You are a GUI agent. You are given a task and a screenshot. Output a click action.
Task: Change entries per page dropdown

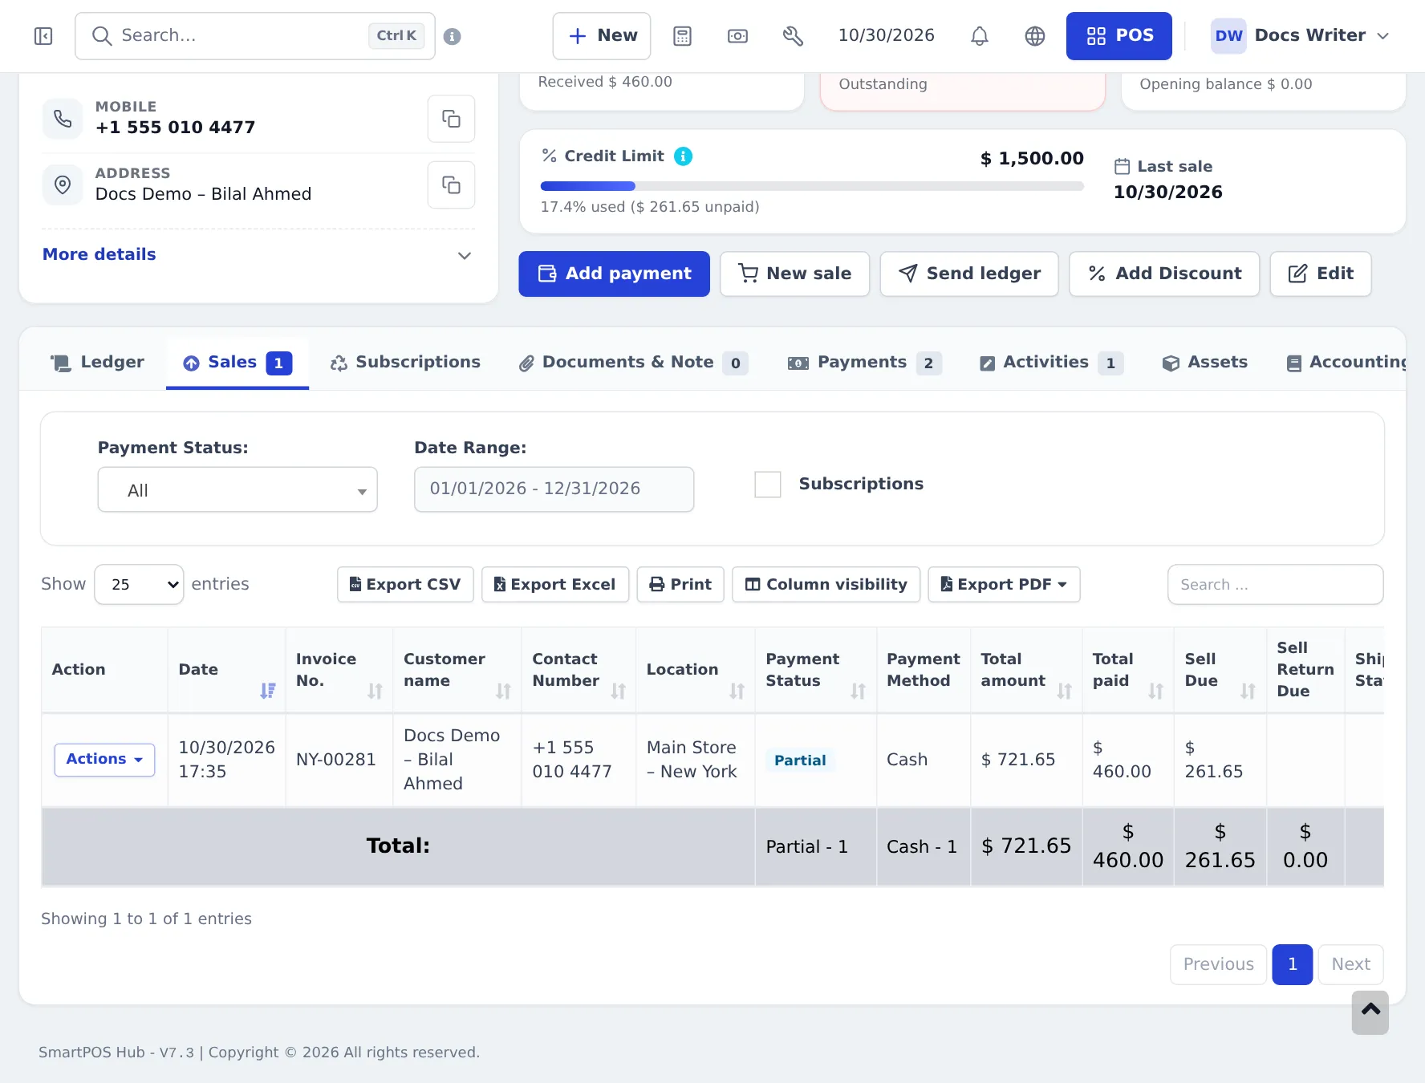pos(139,584)
